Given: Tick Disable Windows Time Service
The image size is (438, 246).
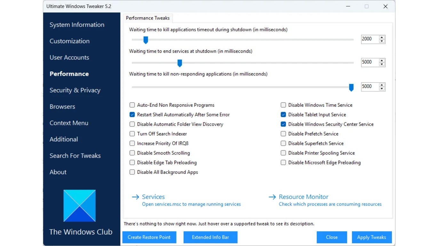Looking at the screenshot, I should (x=283, y=105).
